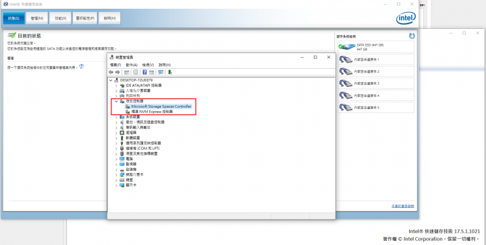This screenshot has width=486, height=245.
Task: Select internal empty port 2 icon
Action: (x=346, y=71)
